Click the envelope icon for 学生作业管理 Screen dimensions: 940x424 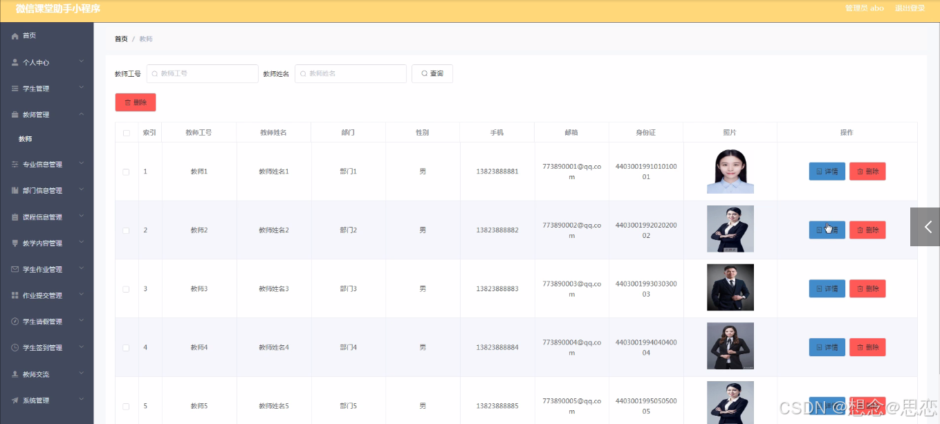point(15,269)
